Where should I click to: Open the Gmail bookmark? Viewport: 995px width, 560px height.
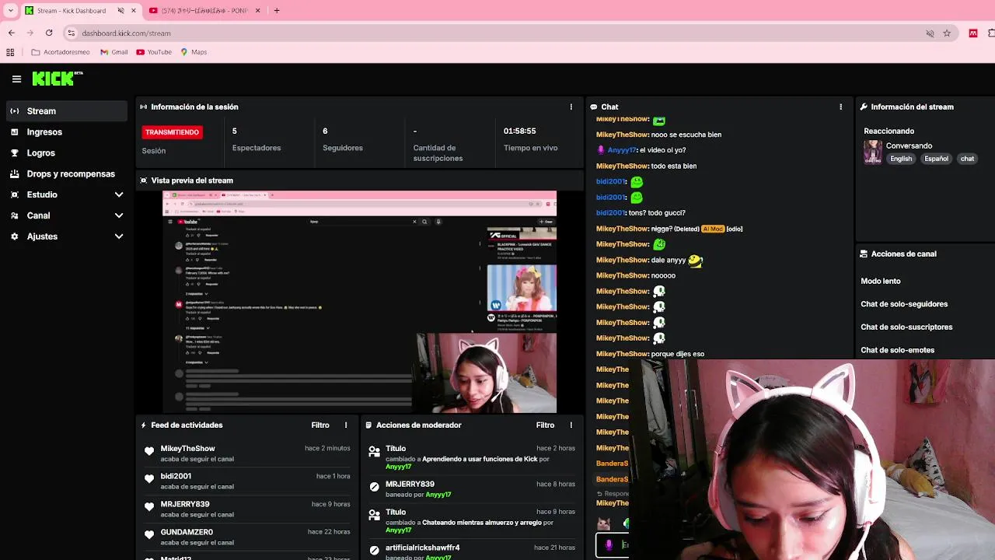click(x=113, y=52)
